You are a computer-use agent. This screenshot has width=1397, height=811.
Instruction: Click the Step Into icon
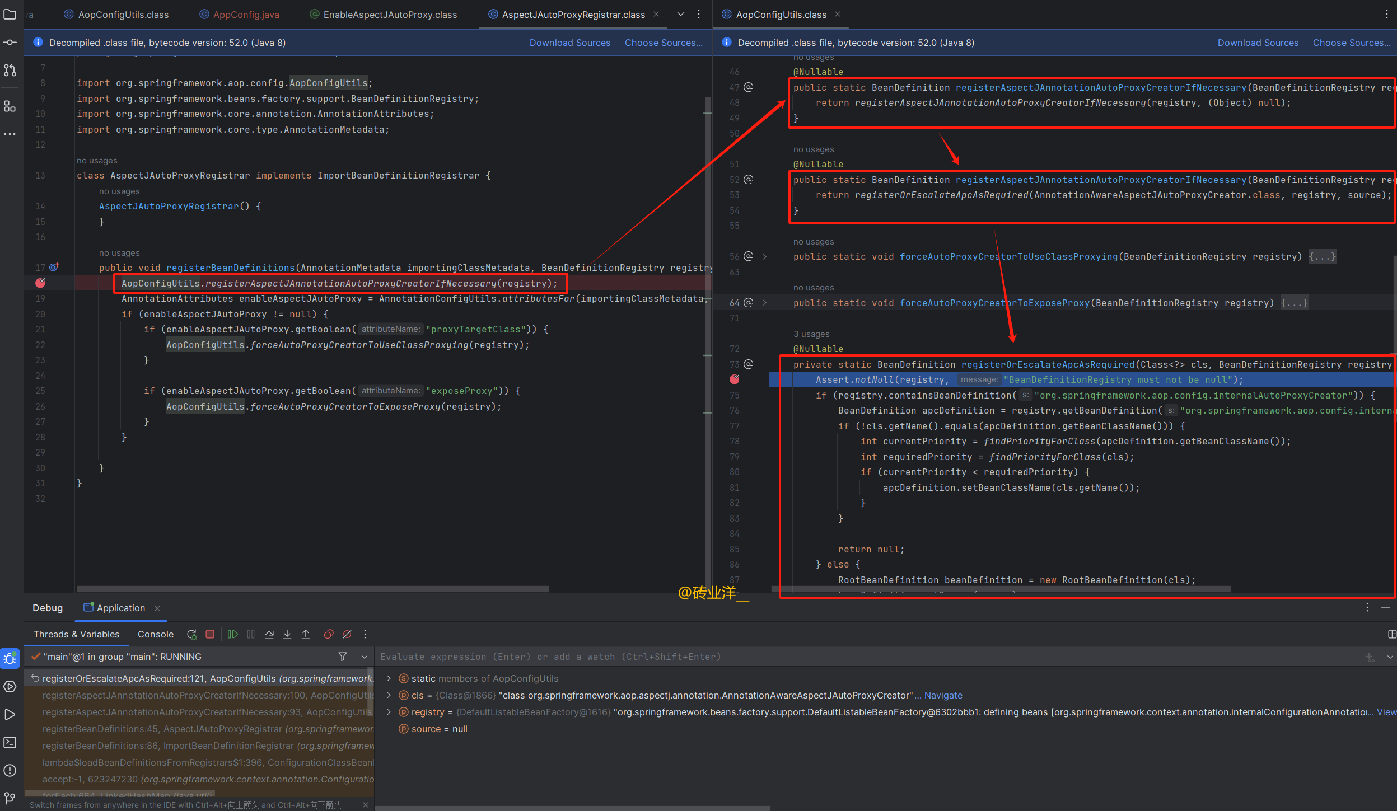coord(287,634)
